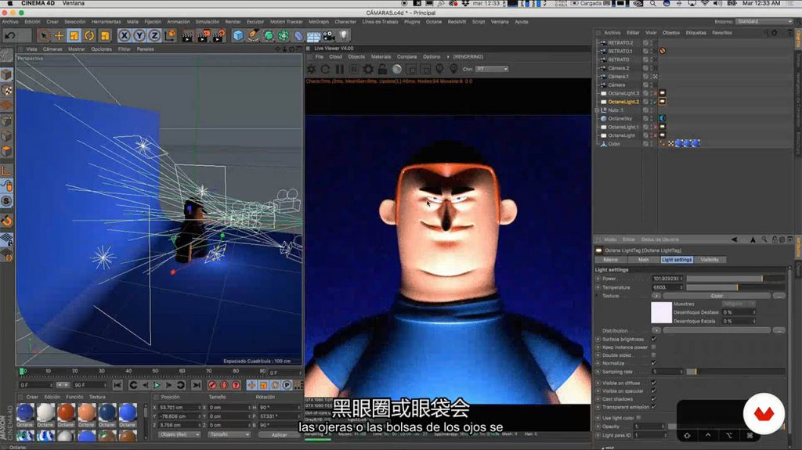Open the Chn PT channel dropdown
This screenshot has width=802, height=450.
tap(492, 69)
